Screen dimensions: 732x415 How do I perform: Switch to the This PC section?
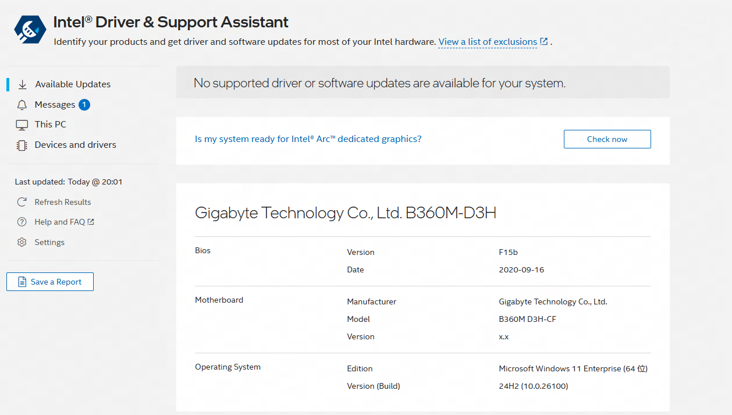[x=51, y=125]
